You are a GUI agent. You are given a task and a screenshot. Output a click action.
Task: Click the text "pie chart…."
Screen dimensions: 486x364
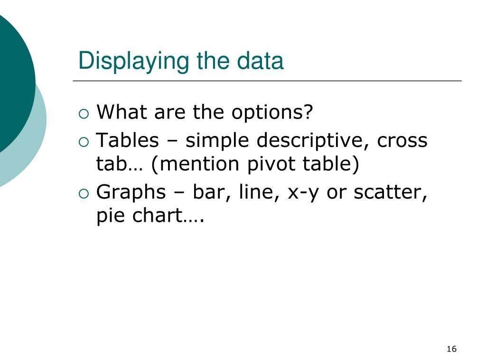click(x=150, y=216)
